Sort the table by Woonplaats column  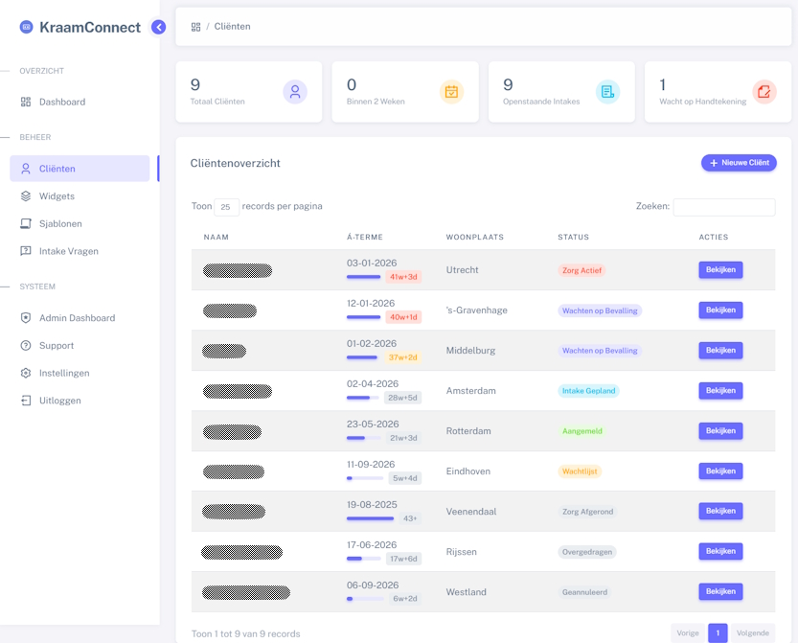coord(474,237)
